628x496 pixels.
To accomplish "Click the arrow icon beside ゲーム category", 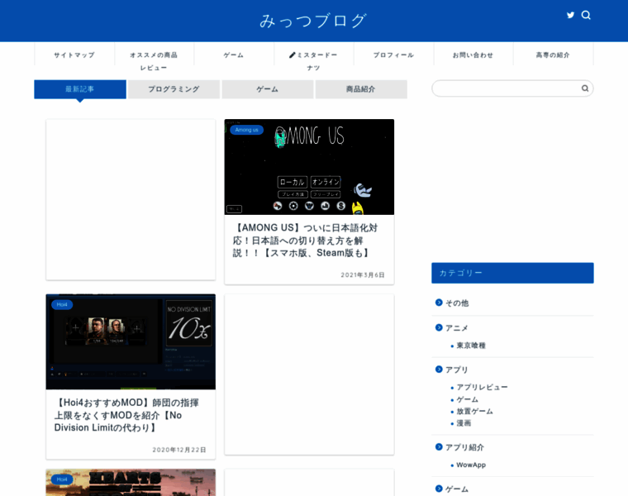I will pos(439,489).
